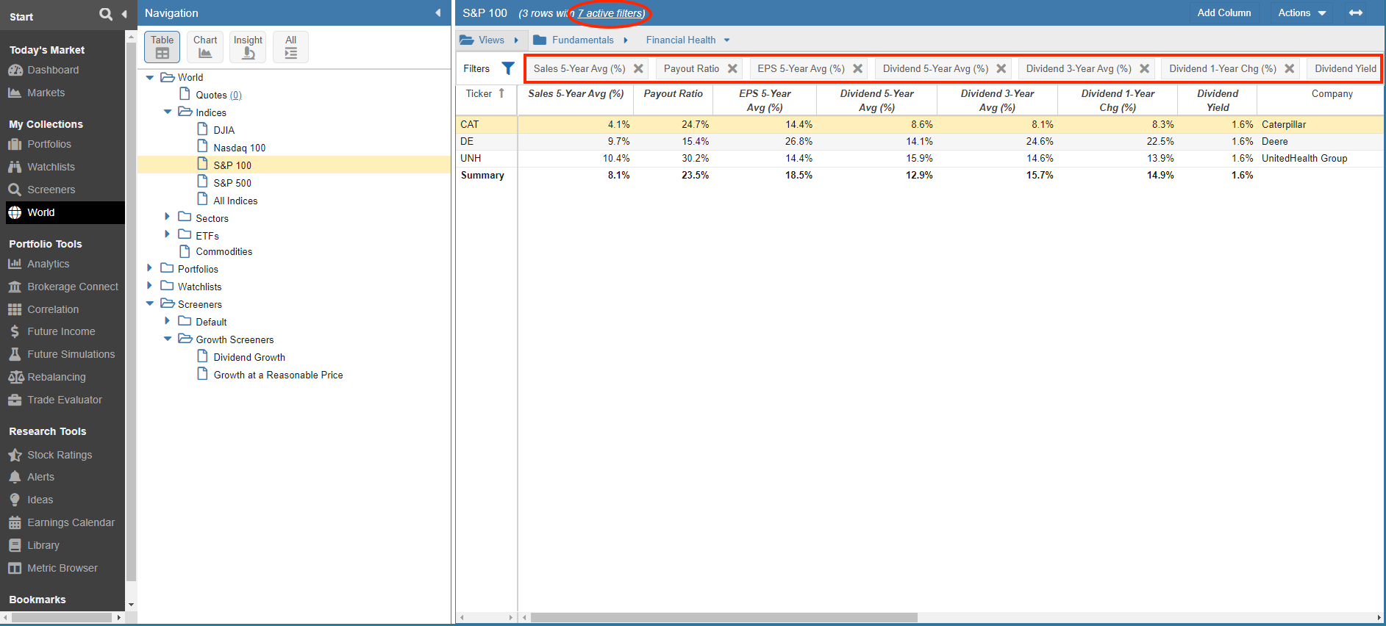Image resolution: width=1386 pixels, height=626 pixels.
Task: Click sidebar vertical scrollbar thumb
Action: click(x=132, y=312)
